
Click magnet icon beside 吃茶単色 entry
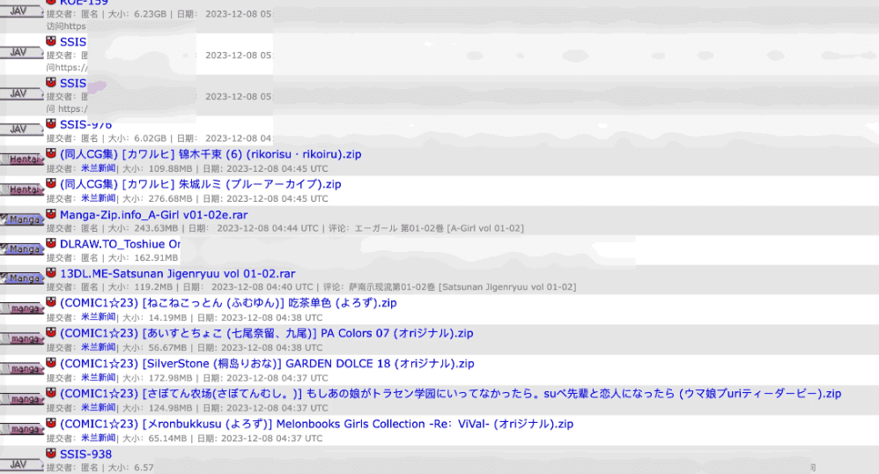(51, 302)
